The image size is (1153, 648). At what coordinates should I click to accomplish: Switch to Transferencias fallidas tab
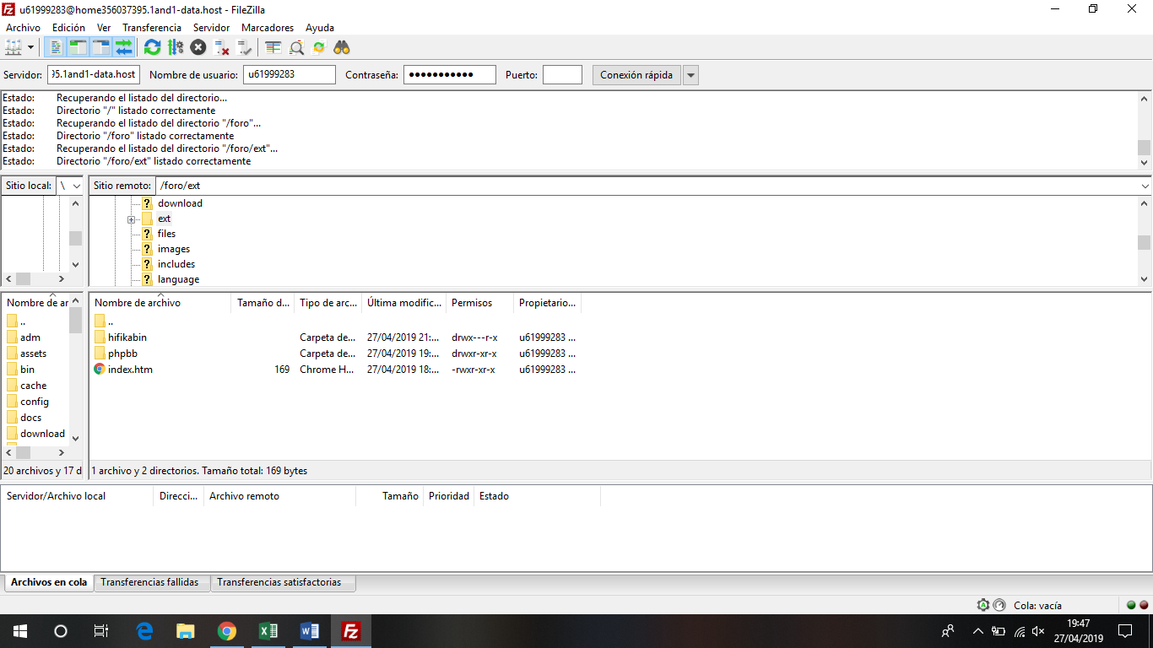(149, 582)
